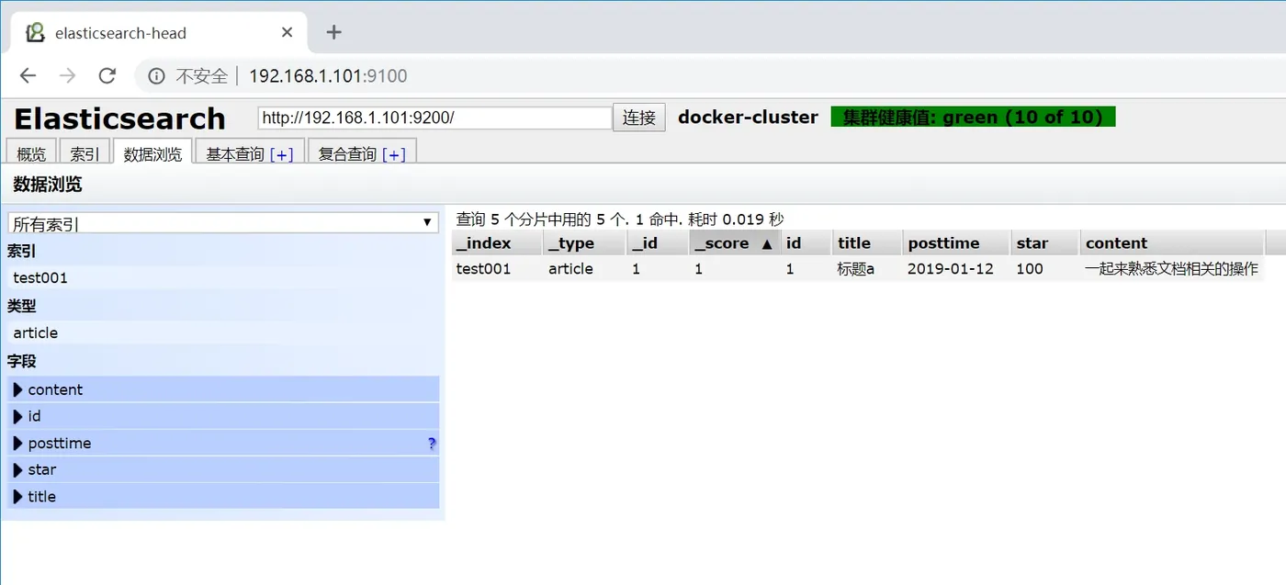Image resolution: width=1286 pixels, height=585 pixels.
Task: Reload the page with refresh icon
Action: click(x=107, y=75)
